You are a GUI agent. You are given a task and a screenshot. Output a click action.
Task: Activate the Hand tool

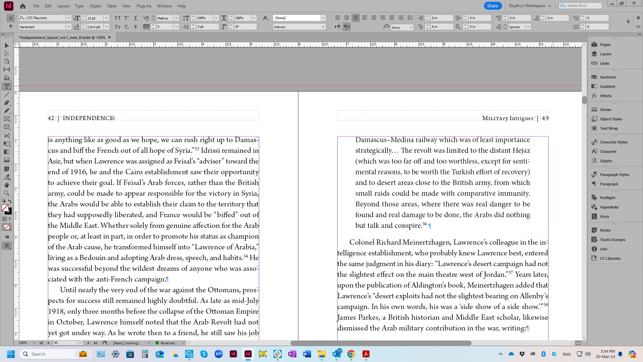pos(7,185)
